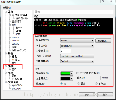Open the 配色方案 XTerm dropdown
The height and width of the screenshot is (100, 116).
(x=77, y=41)
